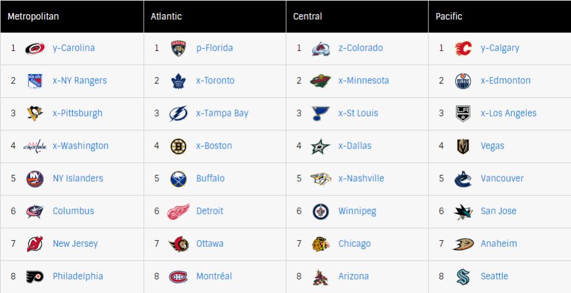571x293 pixels.
Task: Click the Philadelphia Flyers logo
Action: 35,276
